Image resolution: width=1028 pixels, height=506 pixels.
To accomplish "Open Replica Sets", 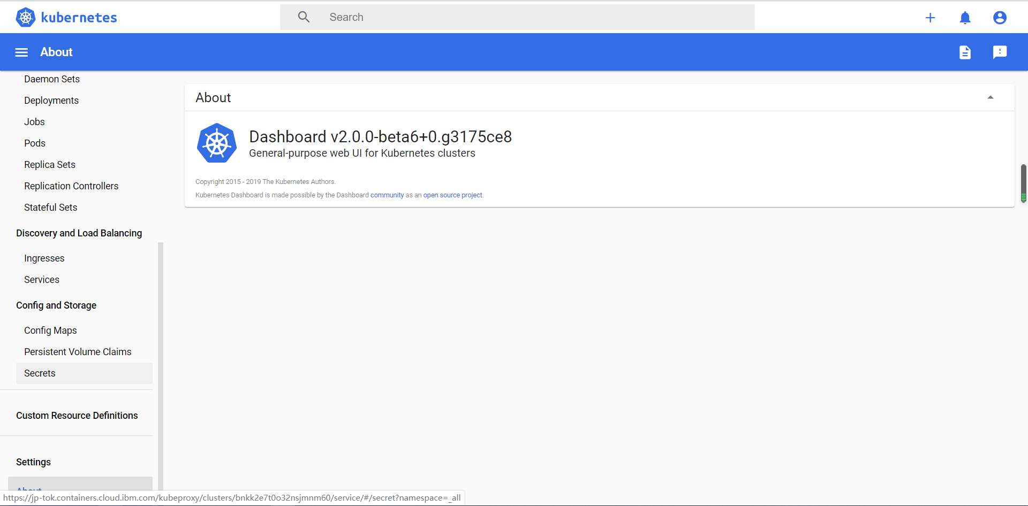I will click(50, 165).
